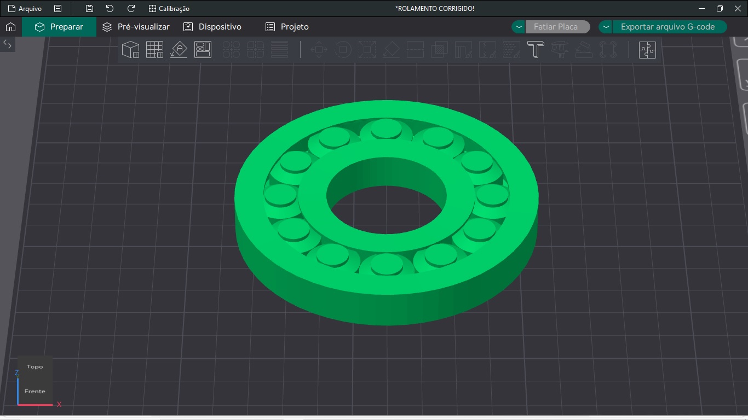Click Frente face of view cube
This screenshot has height=420, width=748.
34,392
